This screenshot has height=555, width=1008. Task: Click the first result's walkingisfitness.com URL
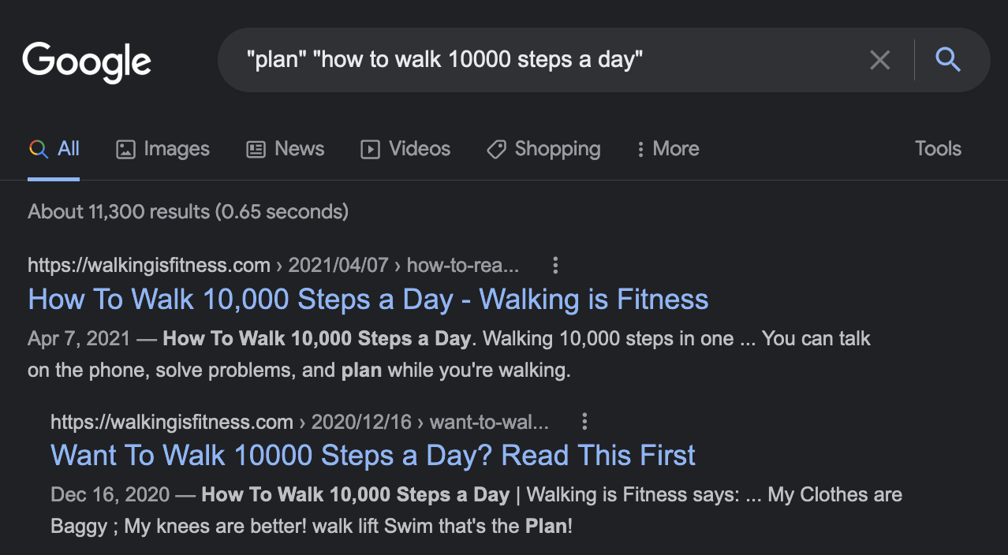tap(148, 266)
